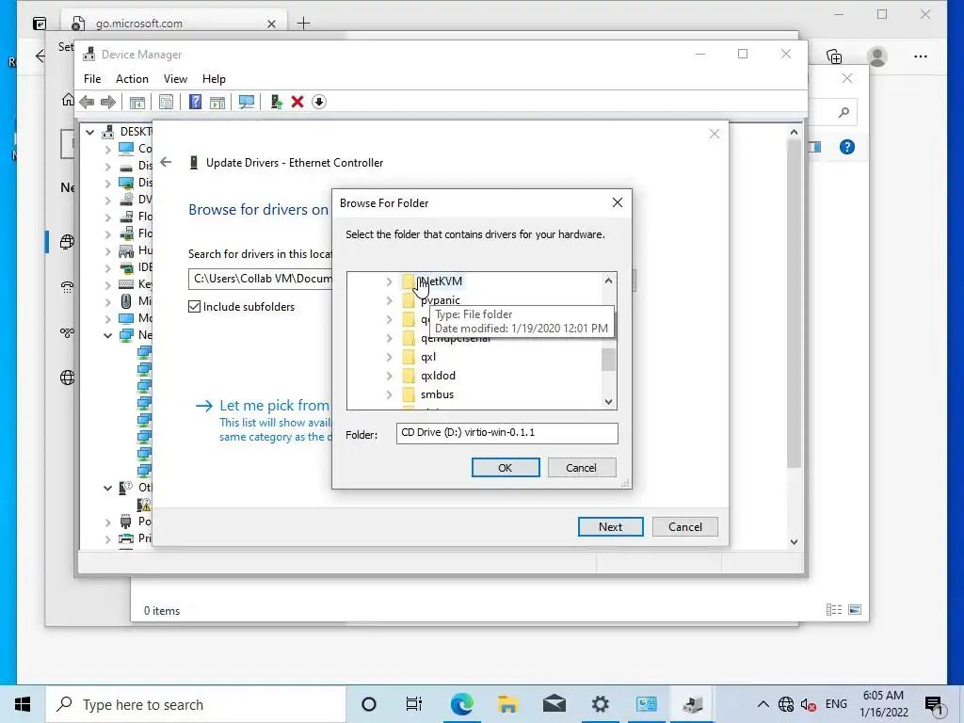Click the search magnifier in background window
This screenshot has width=964, height=723.
843,112
